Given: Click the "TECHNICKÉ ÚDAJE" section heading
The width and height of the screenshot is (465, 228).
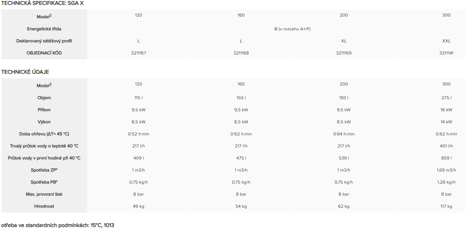Looking at the screenshot, I should tap(25, 72).
